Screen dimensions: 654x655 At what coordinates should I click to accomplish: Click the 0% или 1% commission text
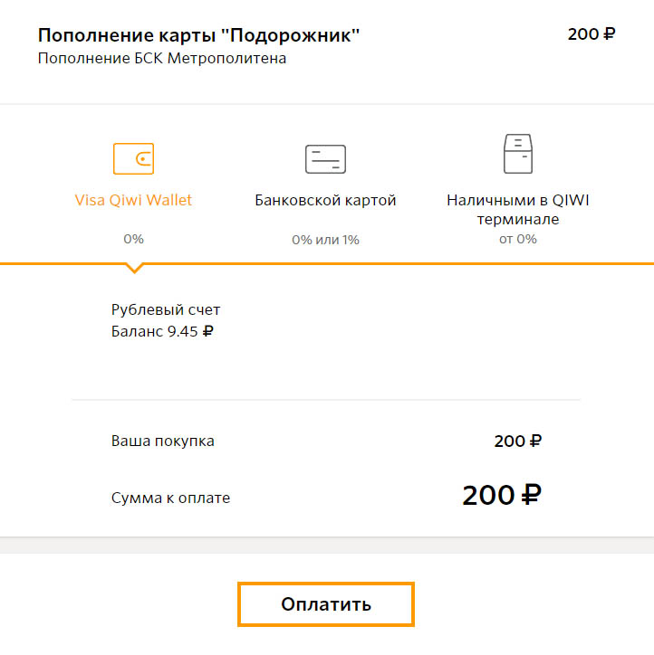pos(325,240)
